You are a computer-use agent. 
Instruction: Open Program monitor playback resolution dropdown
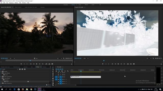pyautogui.click(x=149, y=58)
